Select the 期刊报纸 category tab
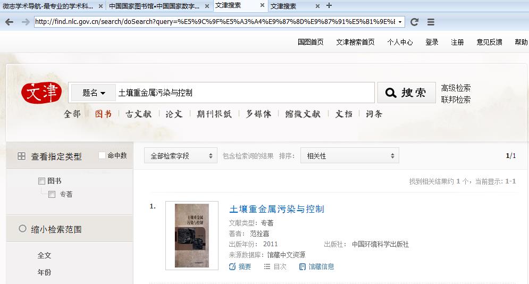529x284 pixels. pyautogui.click(x=214, y=114)
